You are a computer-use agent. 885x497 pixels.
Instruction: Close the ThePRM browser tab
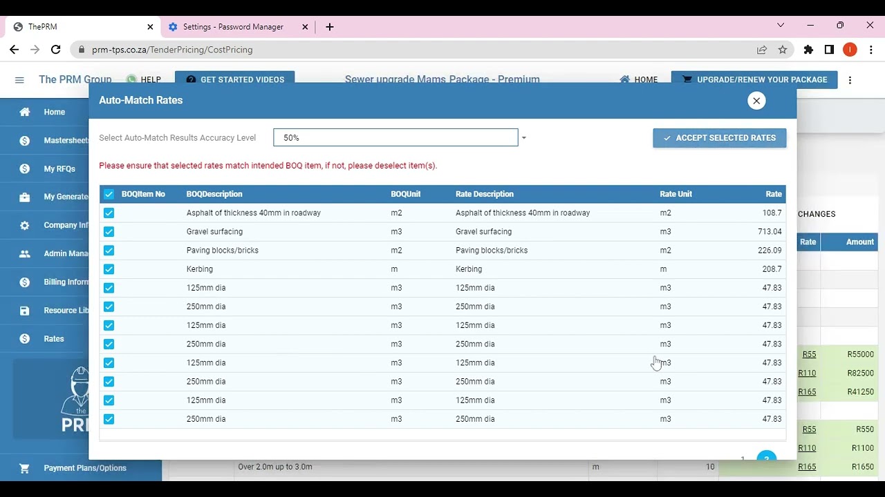coord(150,27)
